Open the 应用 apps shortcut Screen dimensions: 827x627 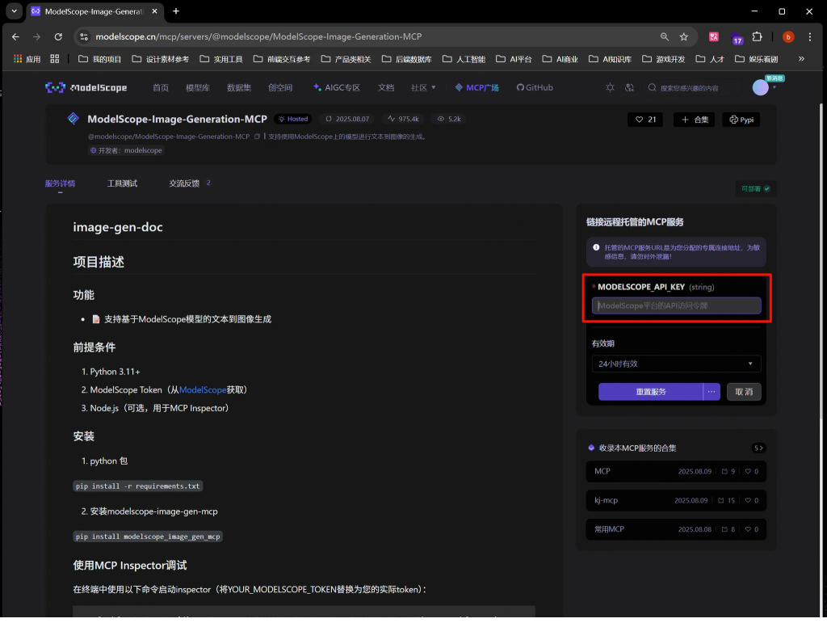pos(27,59)
